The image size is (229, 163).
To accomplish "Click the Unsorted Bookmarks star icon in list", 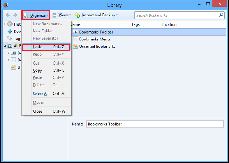I will pyautogui.click(x=75, y=46).
